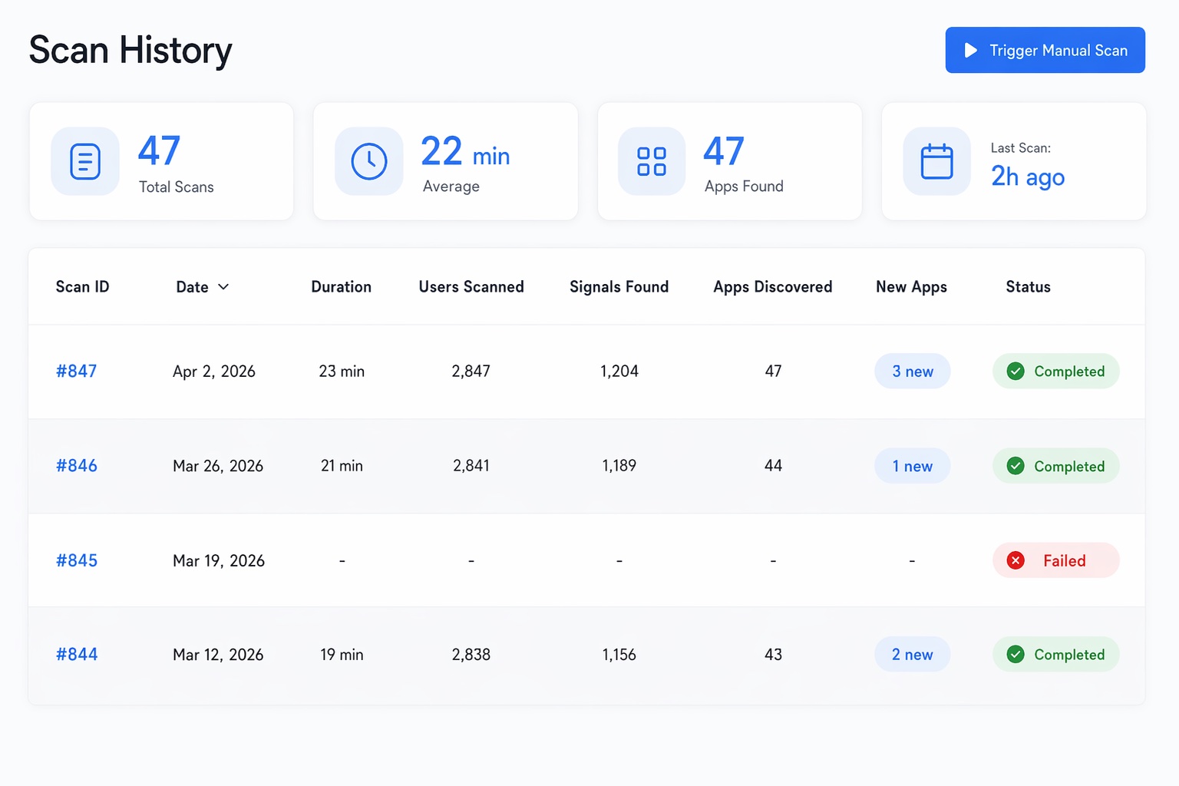Click the green checkmark for scan #844
The width and height of the screenshot is (1179, 786).
pos(1016,655)
